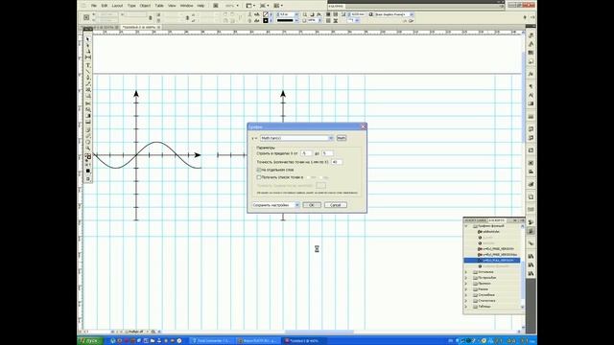614x345 pixels.
Task: Select the Scissors tool
Action: click(x=87, y=103)
